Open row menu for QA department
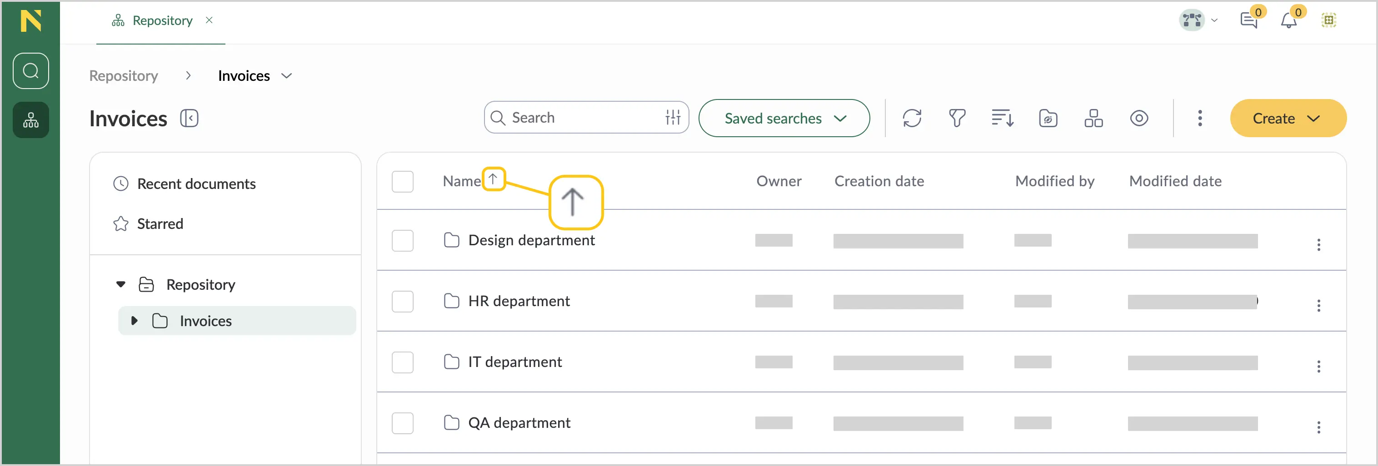The height and width of the screenshot is (466, 1378). (x=1318, y=427)
